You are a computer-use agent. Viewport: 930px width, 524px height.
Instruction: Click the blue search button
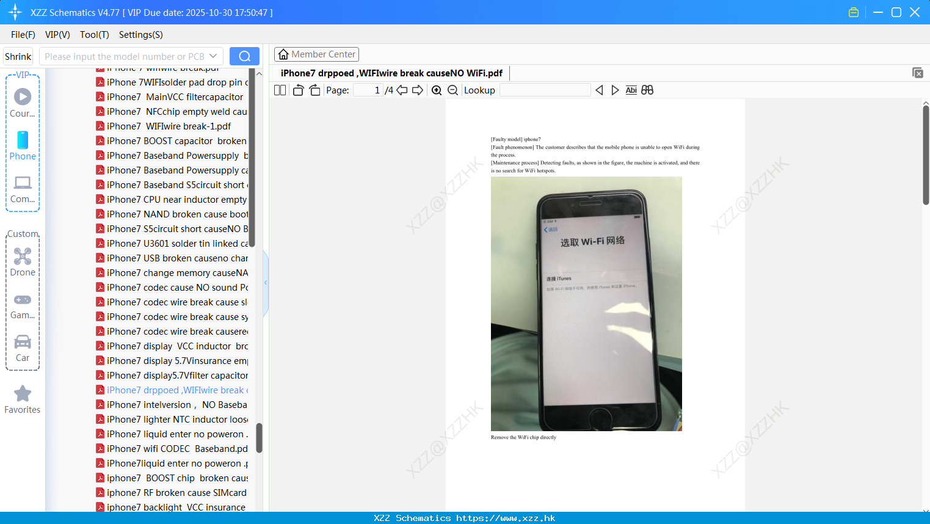click(244, 56)
